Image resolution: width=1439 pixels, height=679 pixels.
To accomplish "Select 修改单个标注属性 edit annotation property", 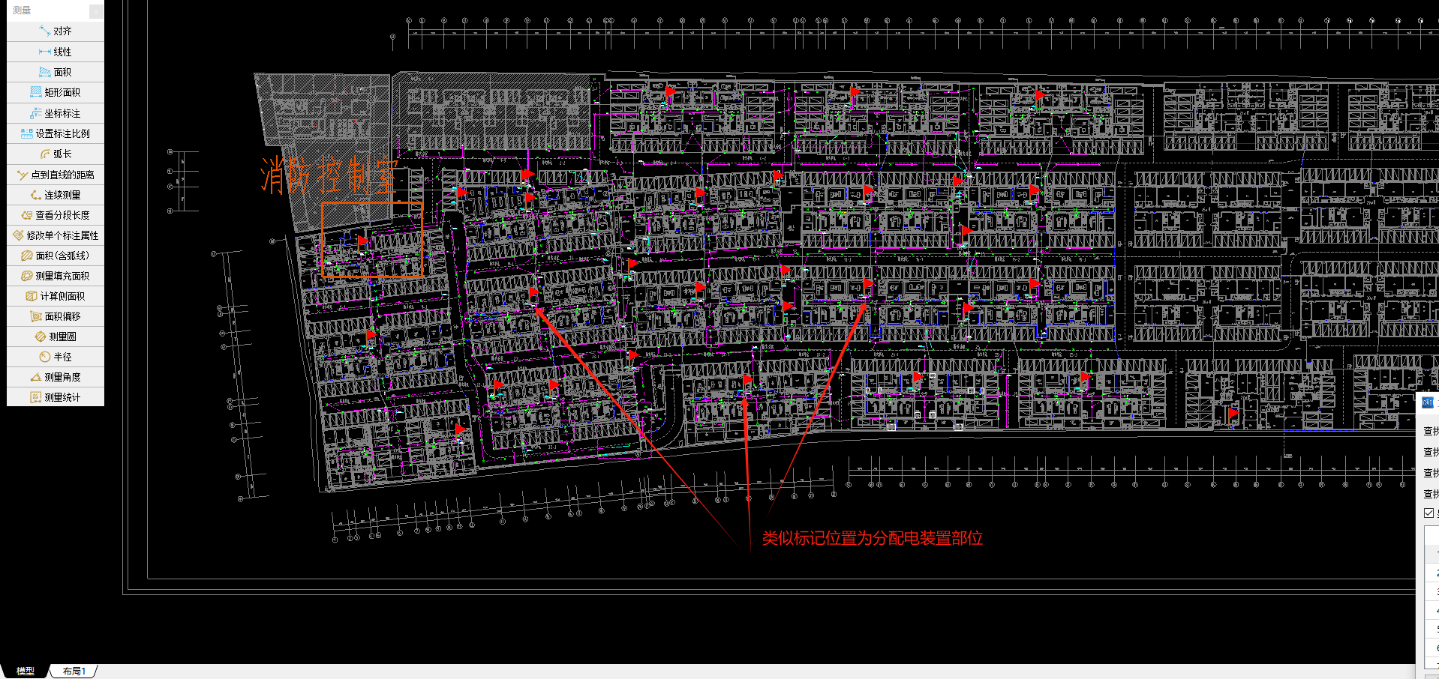I will pos(56,235).
